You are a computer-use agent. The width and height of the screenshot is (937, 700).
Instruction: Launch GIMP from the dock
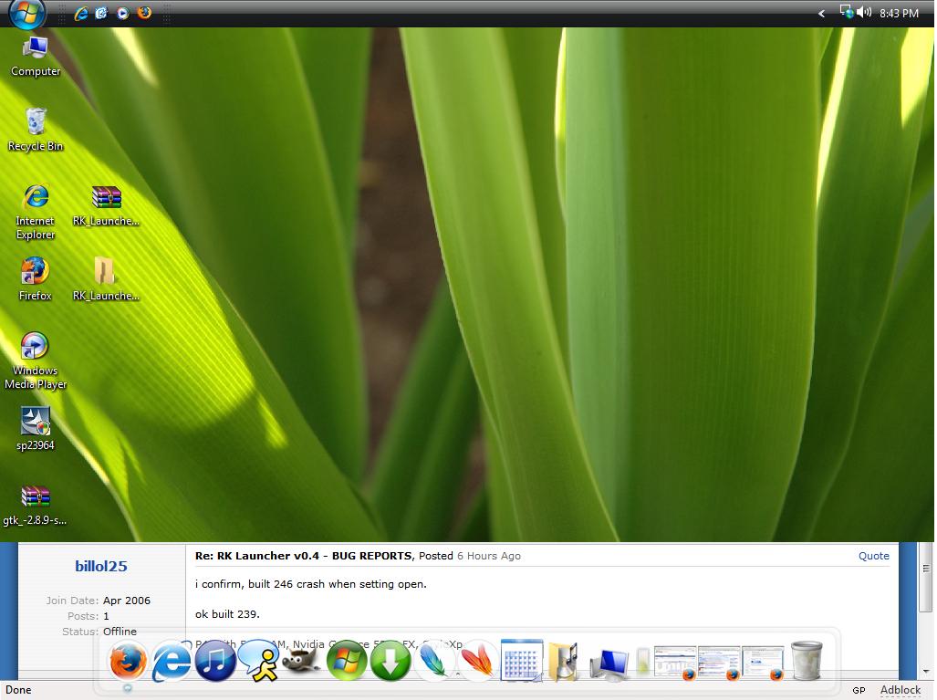tap(302, 661)
